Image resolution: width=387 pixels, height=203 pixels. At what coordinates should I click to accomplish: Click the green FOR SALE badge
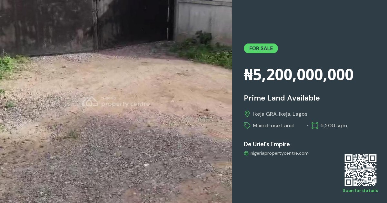(x=261, y=48)
